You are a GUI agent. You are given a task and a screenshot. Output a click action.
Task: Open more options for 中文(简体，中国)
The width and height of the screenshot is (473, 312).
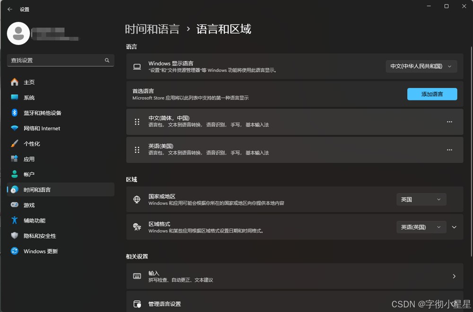449,122
